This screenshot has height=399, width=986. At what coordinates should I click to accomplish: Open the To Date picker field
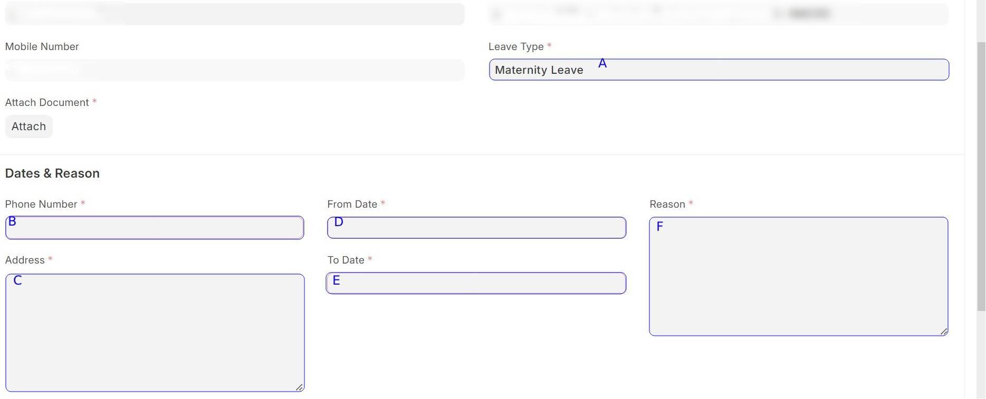(x=476, y=284)
